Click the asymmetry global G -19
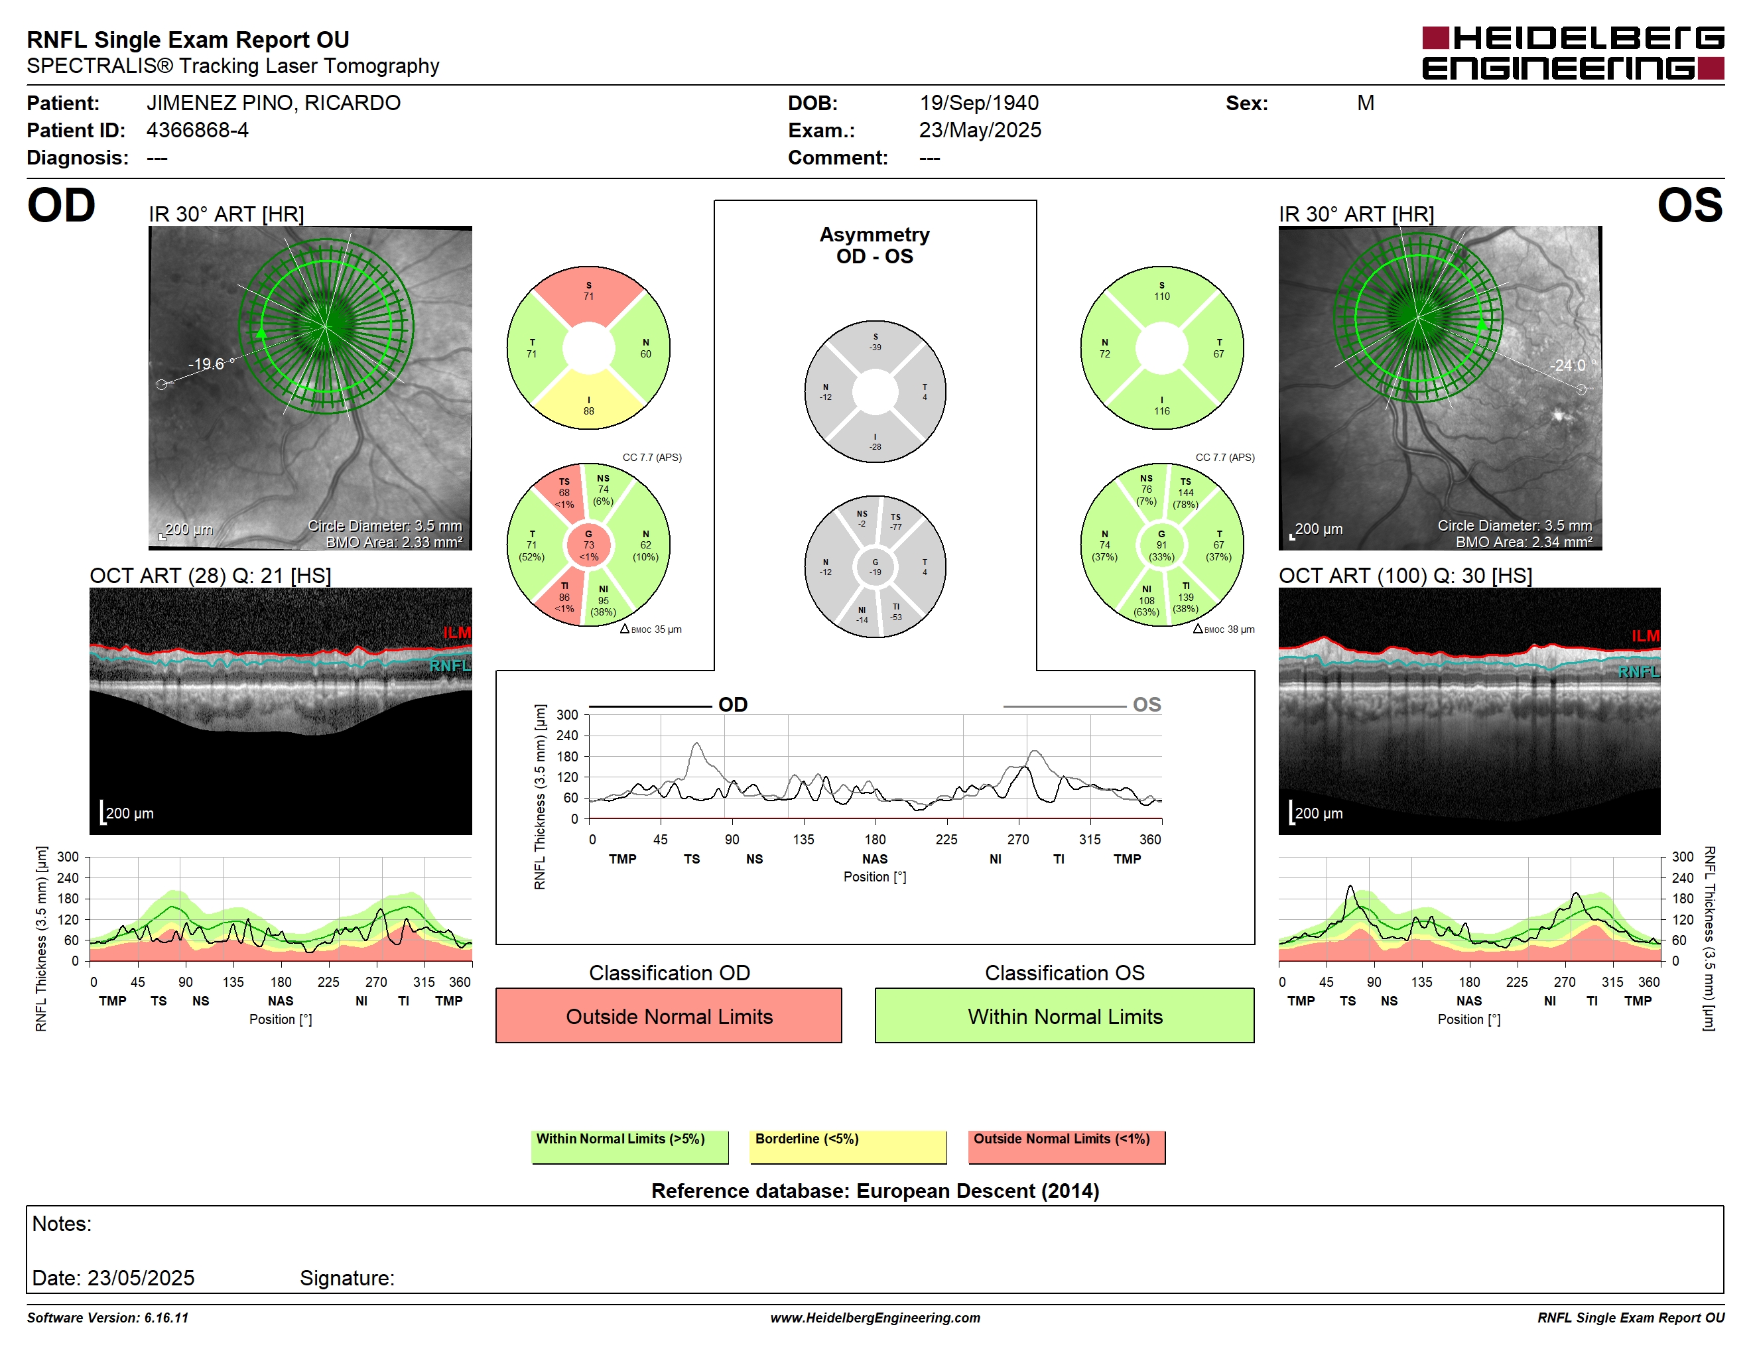This screenshot has height=1353, width=1751. 875,566
